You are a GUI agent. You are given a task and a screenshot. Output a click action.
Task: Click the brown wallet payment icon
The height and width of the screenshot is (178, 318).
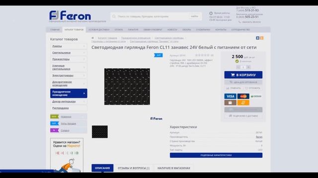[x=231, y=102]
